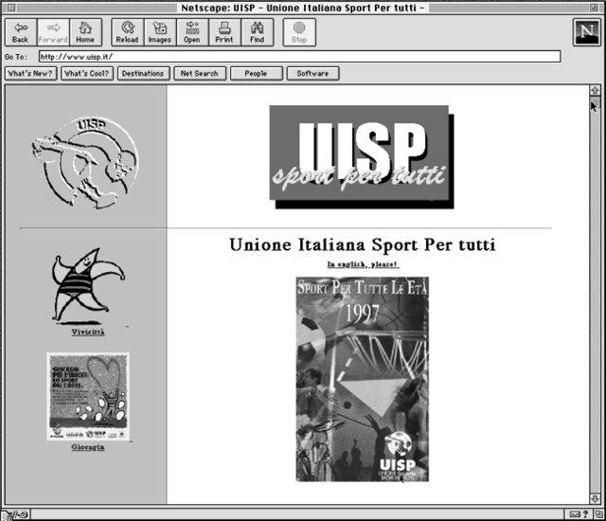Stop loading with the Stop button
This screenshot has width=606, height=521.
click(x=299, y=32)
